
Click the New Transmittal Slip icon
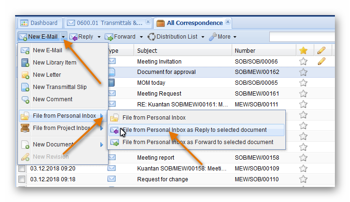point(25,87)
